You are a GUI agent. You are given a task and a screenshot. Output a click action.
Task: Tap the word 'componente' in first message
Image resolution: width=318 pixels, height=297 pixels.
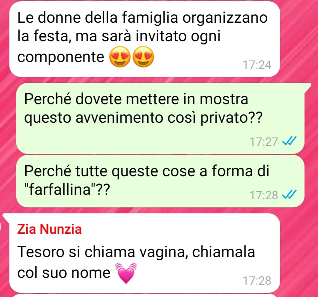coord(60,57)
